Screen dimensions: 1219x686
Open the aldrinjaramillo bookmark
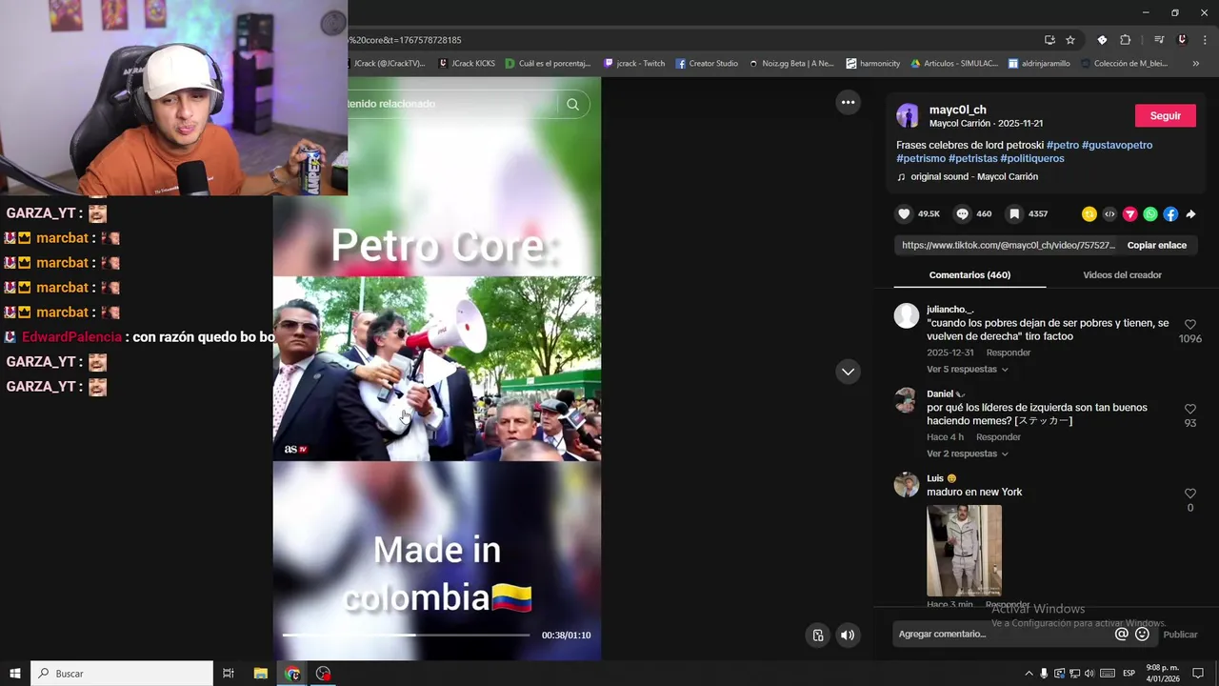pos(1039,64)
